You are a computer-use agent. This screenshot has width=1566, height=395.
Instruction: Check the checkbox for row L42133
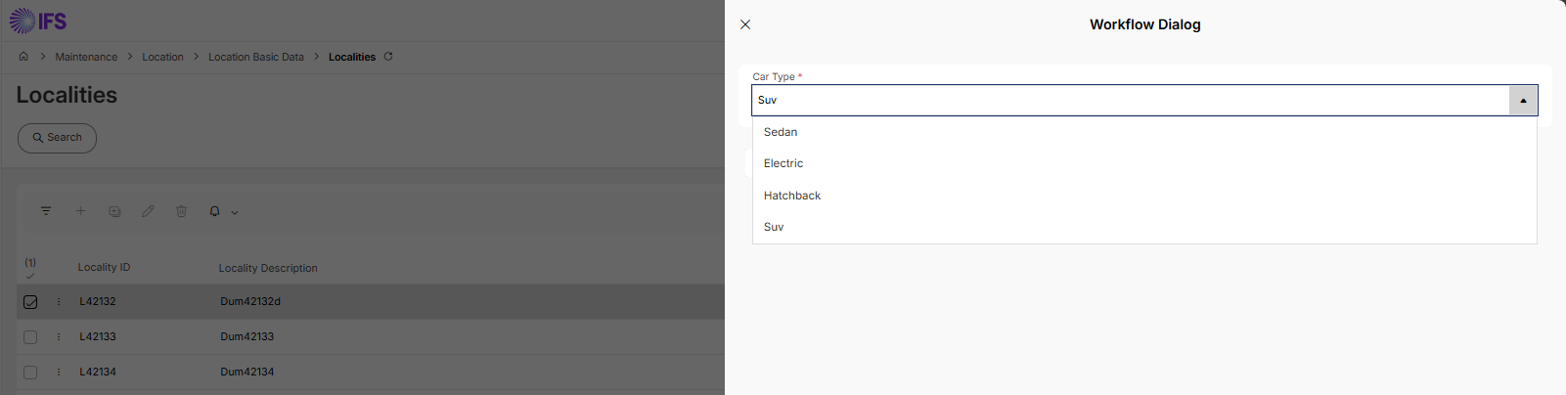pyautogui.click(x=30, y=337)
